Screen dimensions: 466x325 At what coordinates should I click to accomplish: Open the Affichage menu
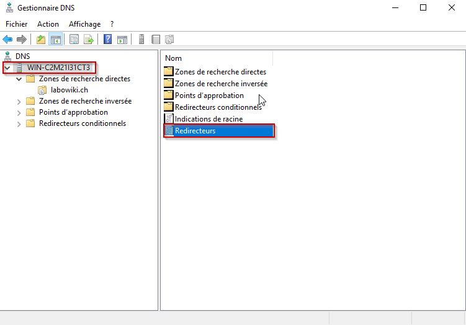coord(85,24)
